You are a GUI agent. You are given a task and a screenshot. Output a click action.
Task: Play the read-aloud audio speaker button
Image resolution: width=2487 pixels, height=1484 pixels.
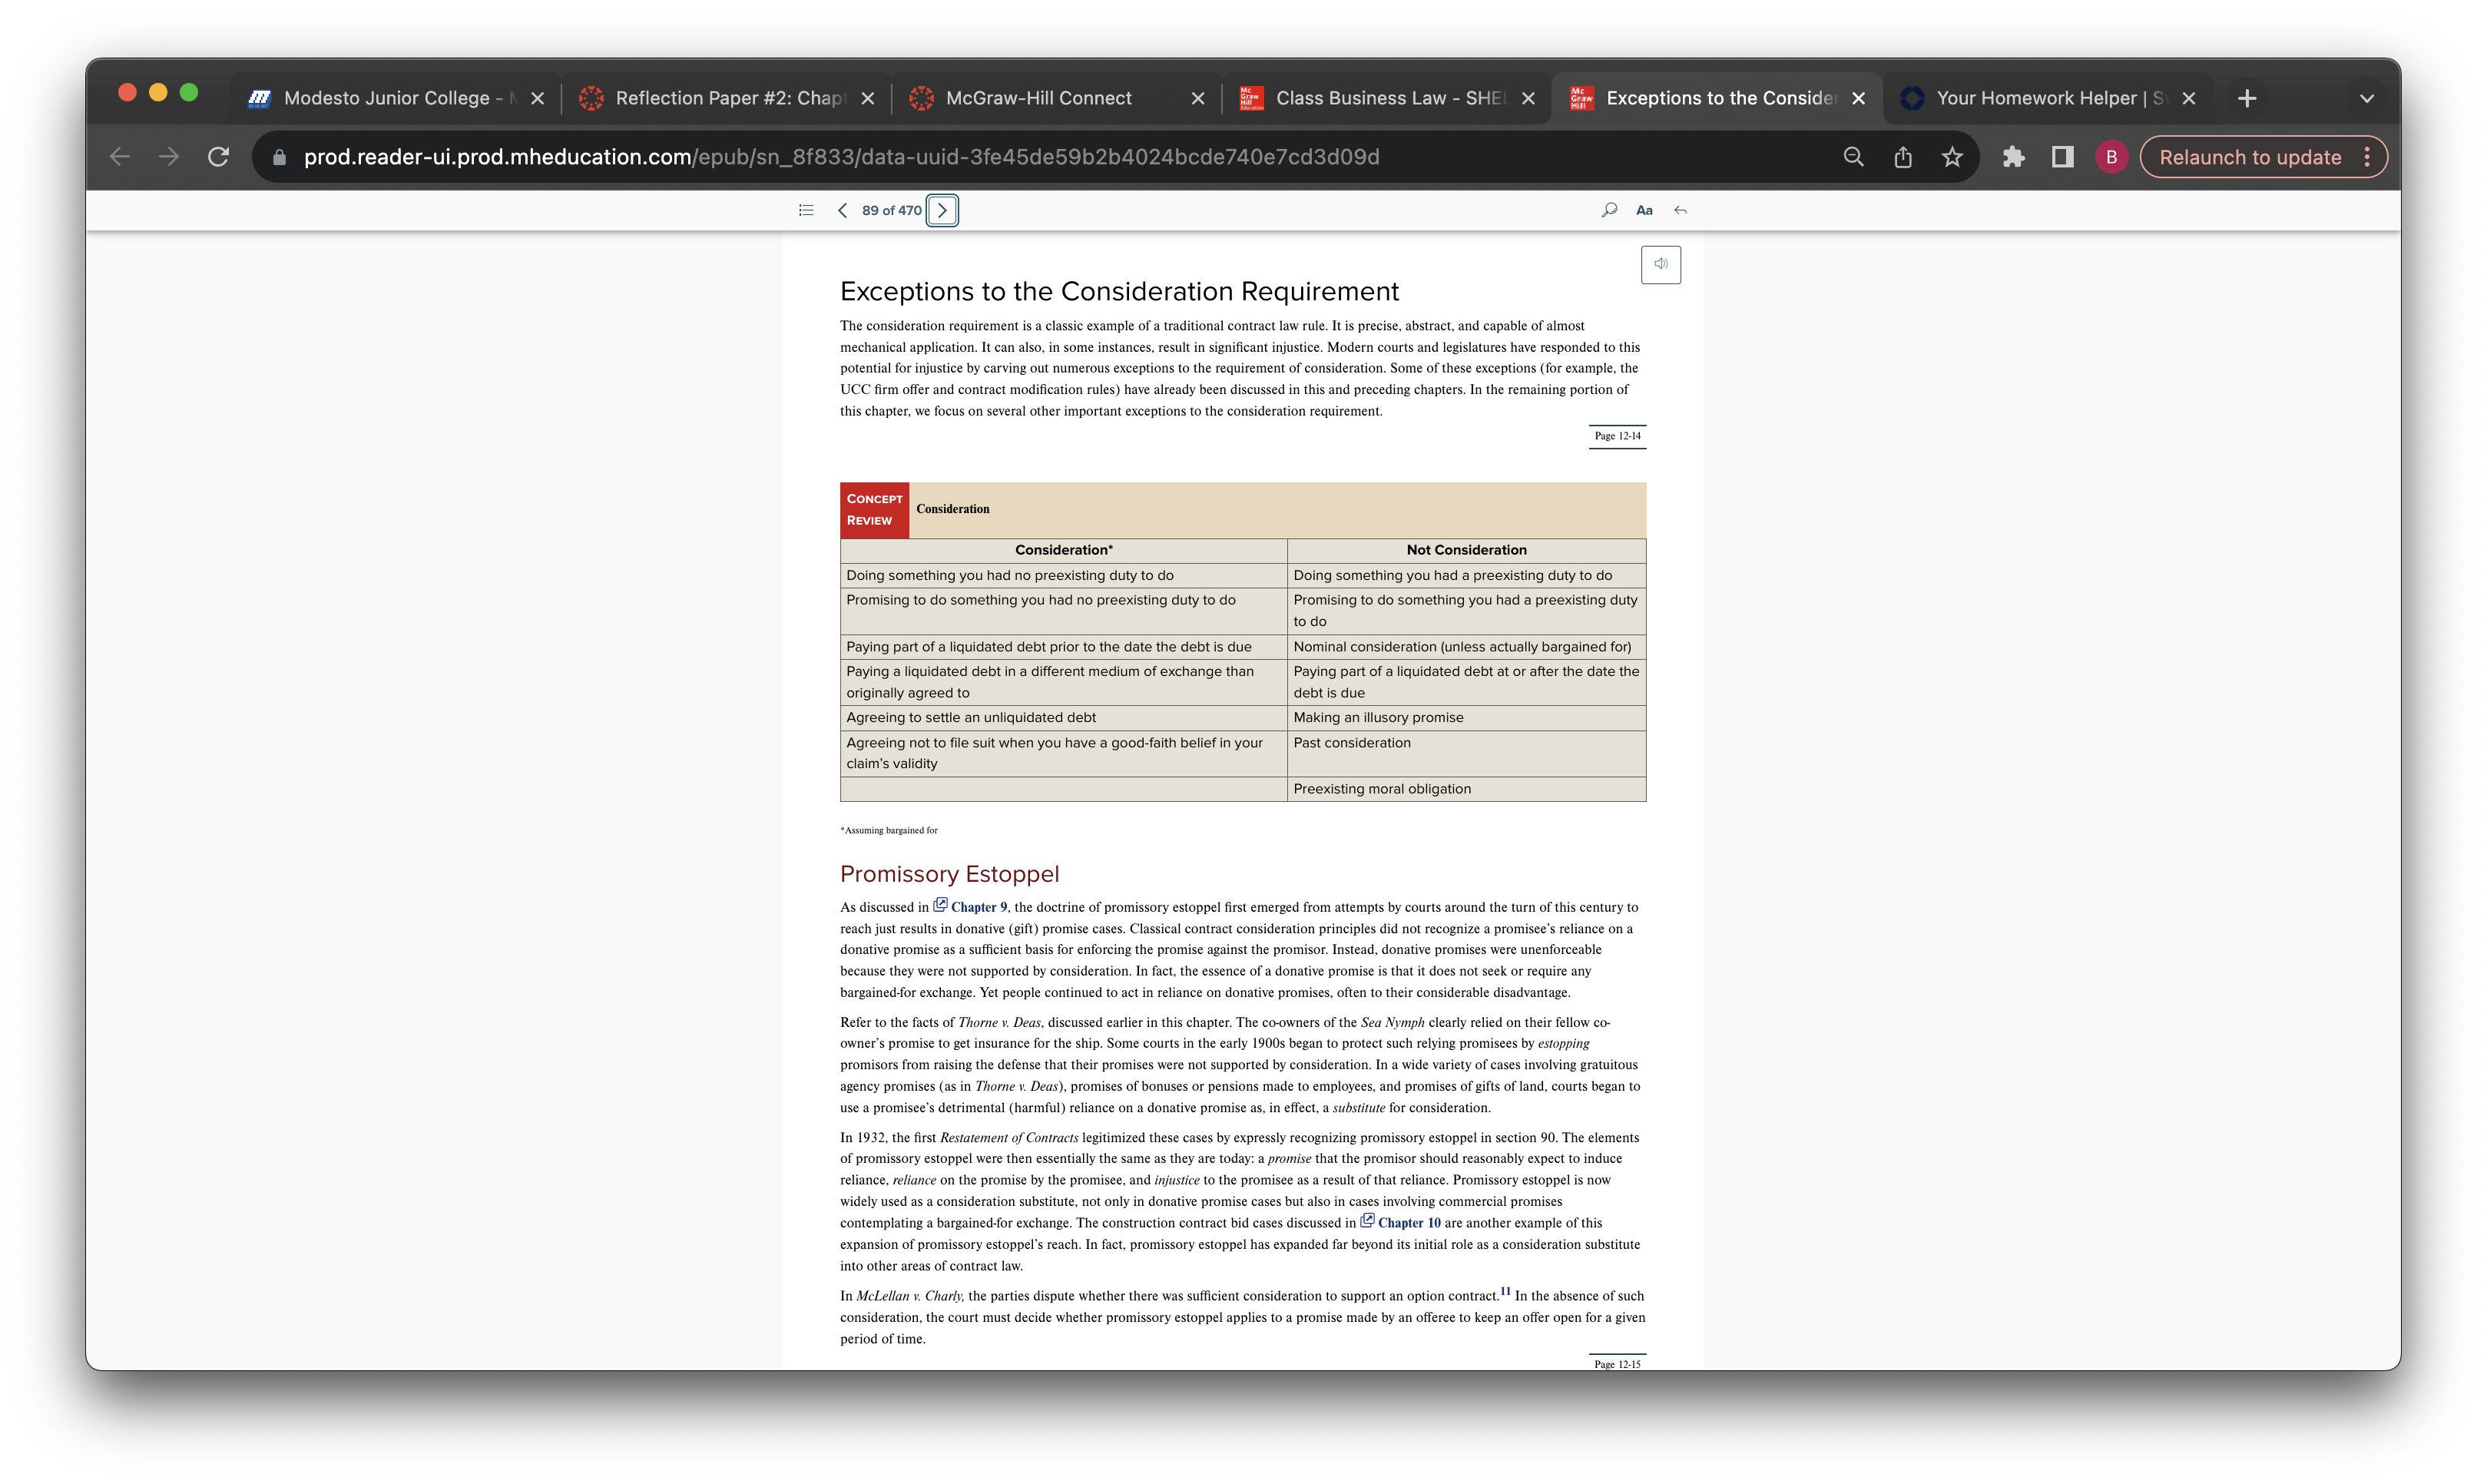1660,264
